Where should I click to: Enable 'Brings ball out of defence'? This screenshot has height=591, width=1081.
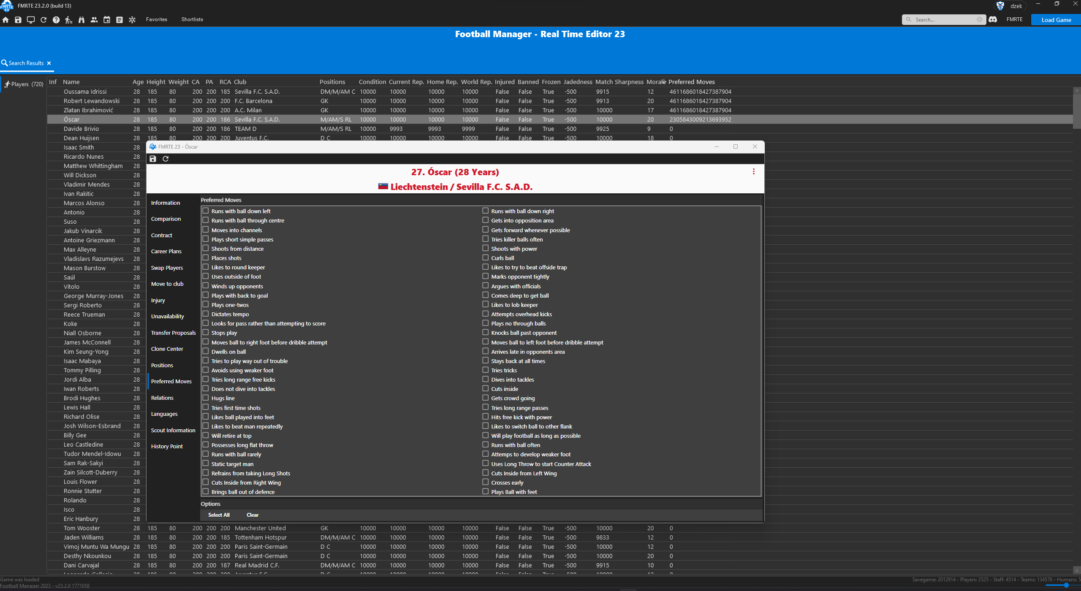pyautogui.click(x=206, y=491)
